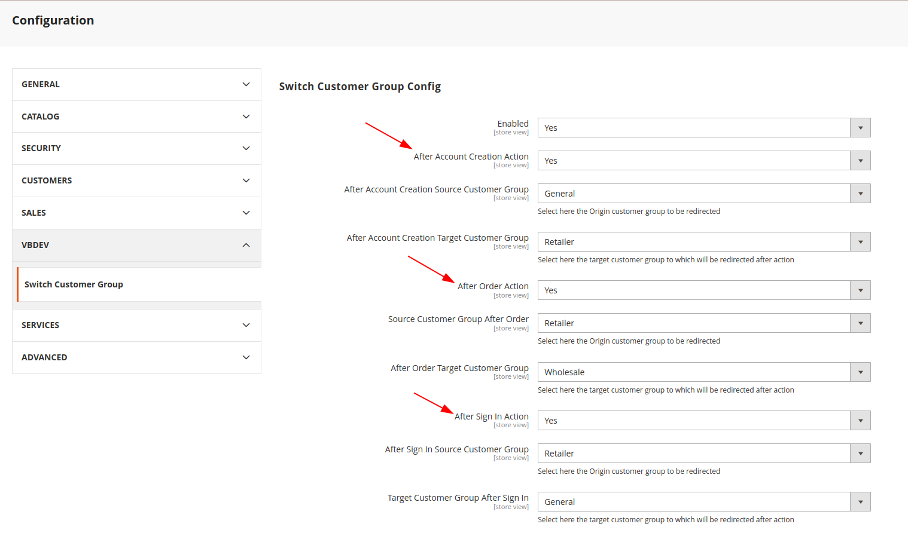Open the CUSTOMERS configuration tab
Viewport: 908px width, 536px height.
tap(47, 180)
